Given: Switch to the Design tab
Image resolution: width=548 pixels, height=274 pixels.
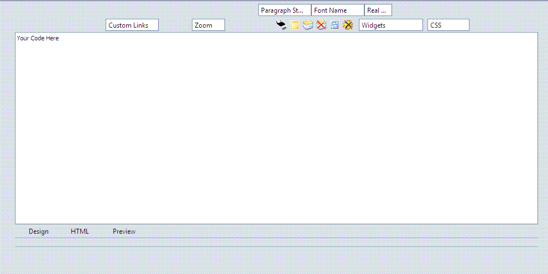Looking at the screenshot, I should point(39,231).
